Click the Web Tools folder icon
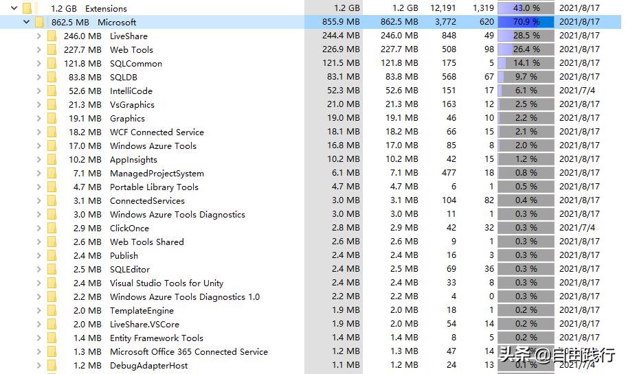 pyautogui.click(x=52, y=50)
